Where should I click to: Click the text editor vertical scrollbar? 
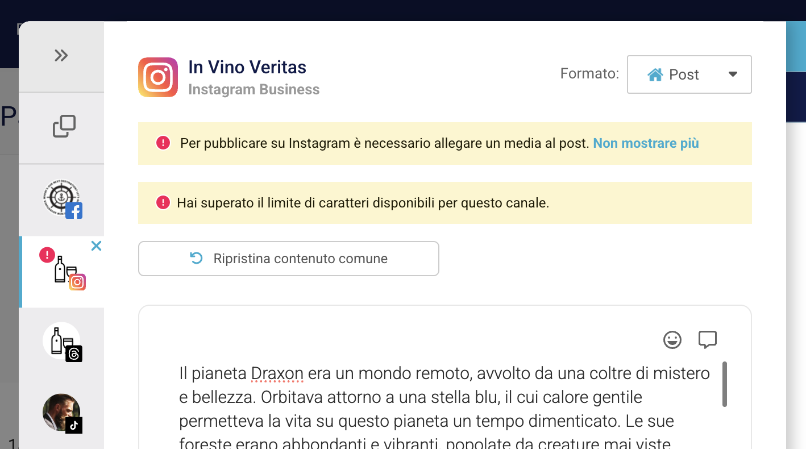point(724,384)
